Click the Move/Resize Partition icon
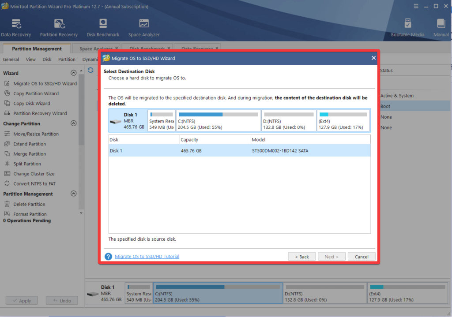452x317 pixels. point(7,134)
